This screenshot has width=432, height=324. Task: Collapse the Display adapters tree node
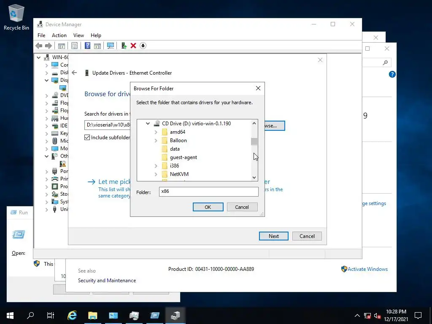pos(46,81)
